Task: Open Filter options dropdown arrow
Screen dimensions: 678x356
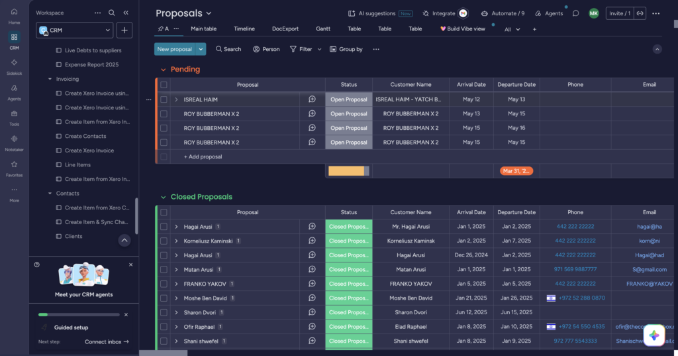Action: (x=320, y=49)
